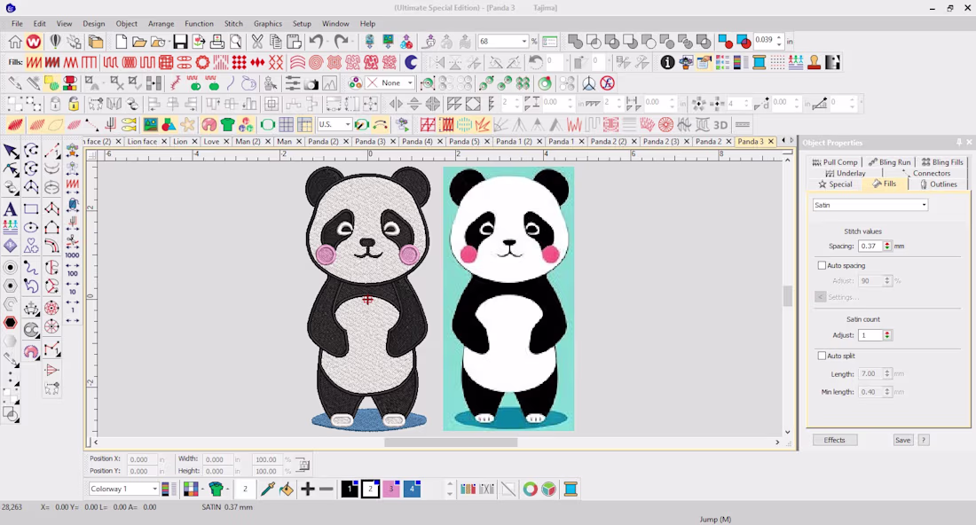Select blue color swatch 4
The image size is (976, 525).
412,489
